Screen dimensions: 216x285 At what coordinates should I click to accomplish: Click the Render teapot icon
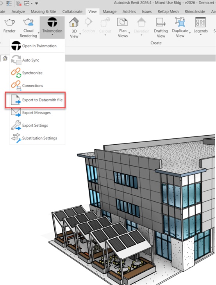(9, 23)
